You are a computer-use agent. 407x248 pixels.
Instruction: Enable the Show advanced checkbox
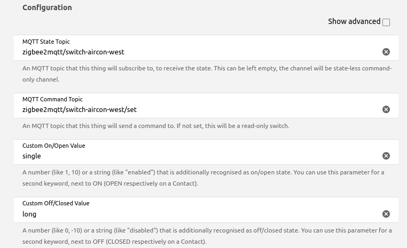point(386,22)
